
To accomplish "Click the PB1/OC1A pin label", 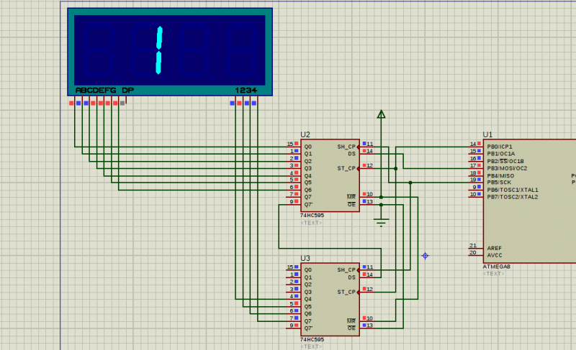I will pos(501,154).
